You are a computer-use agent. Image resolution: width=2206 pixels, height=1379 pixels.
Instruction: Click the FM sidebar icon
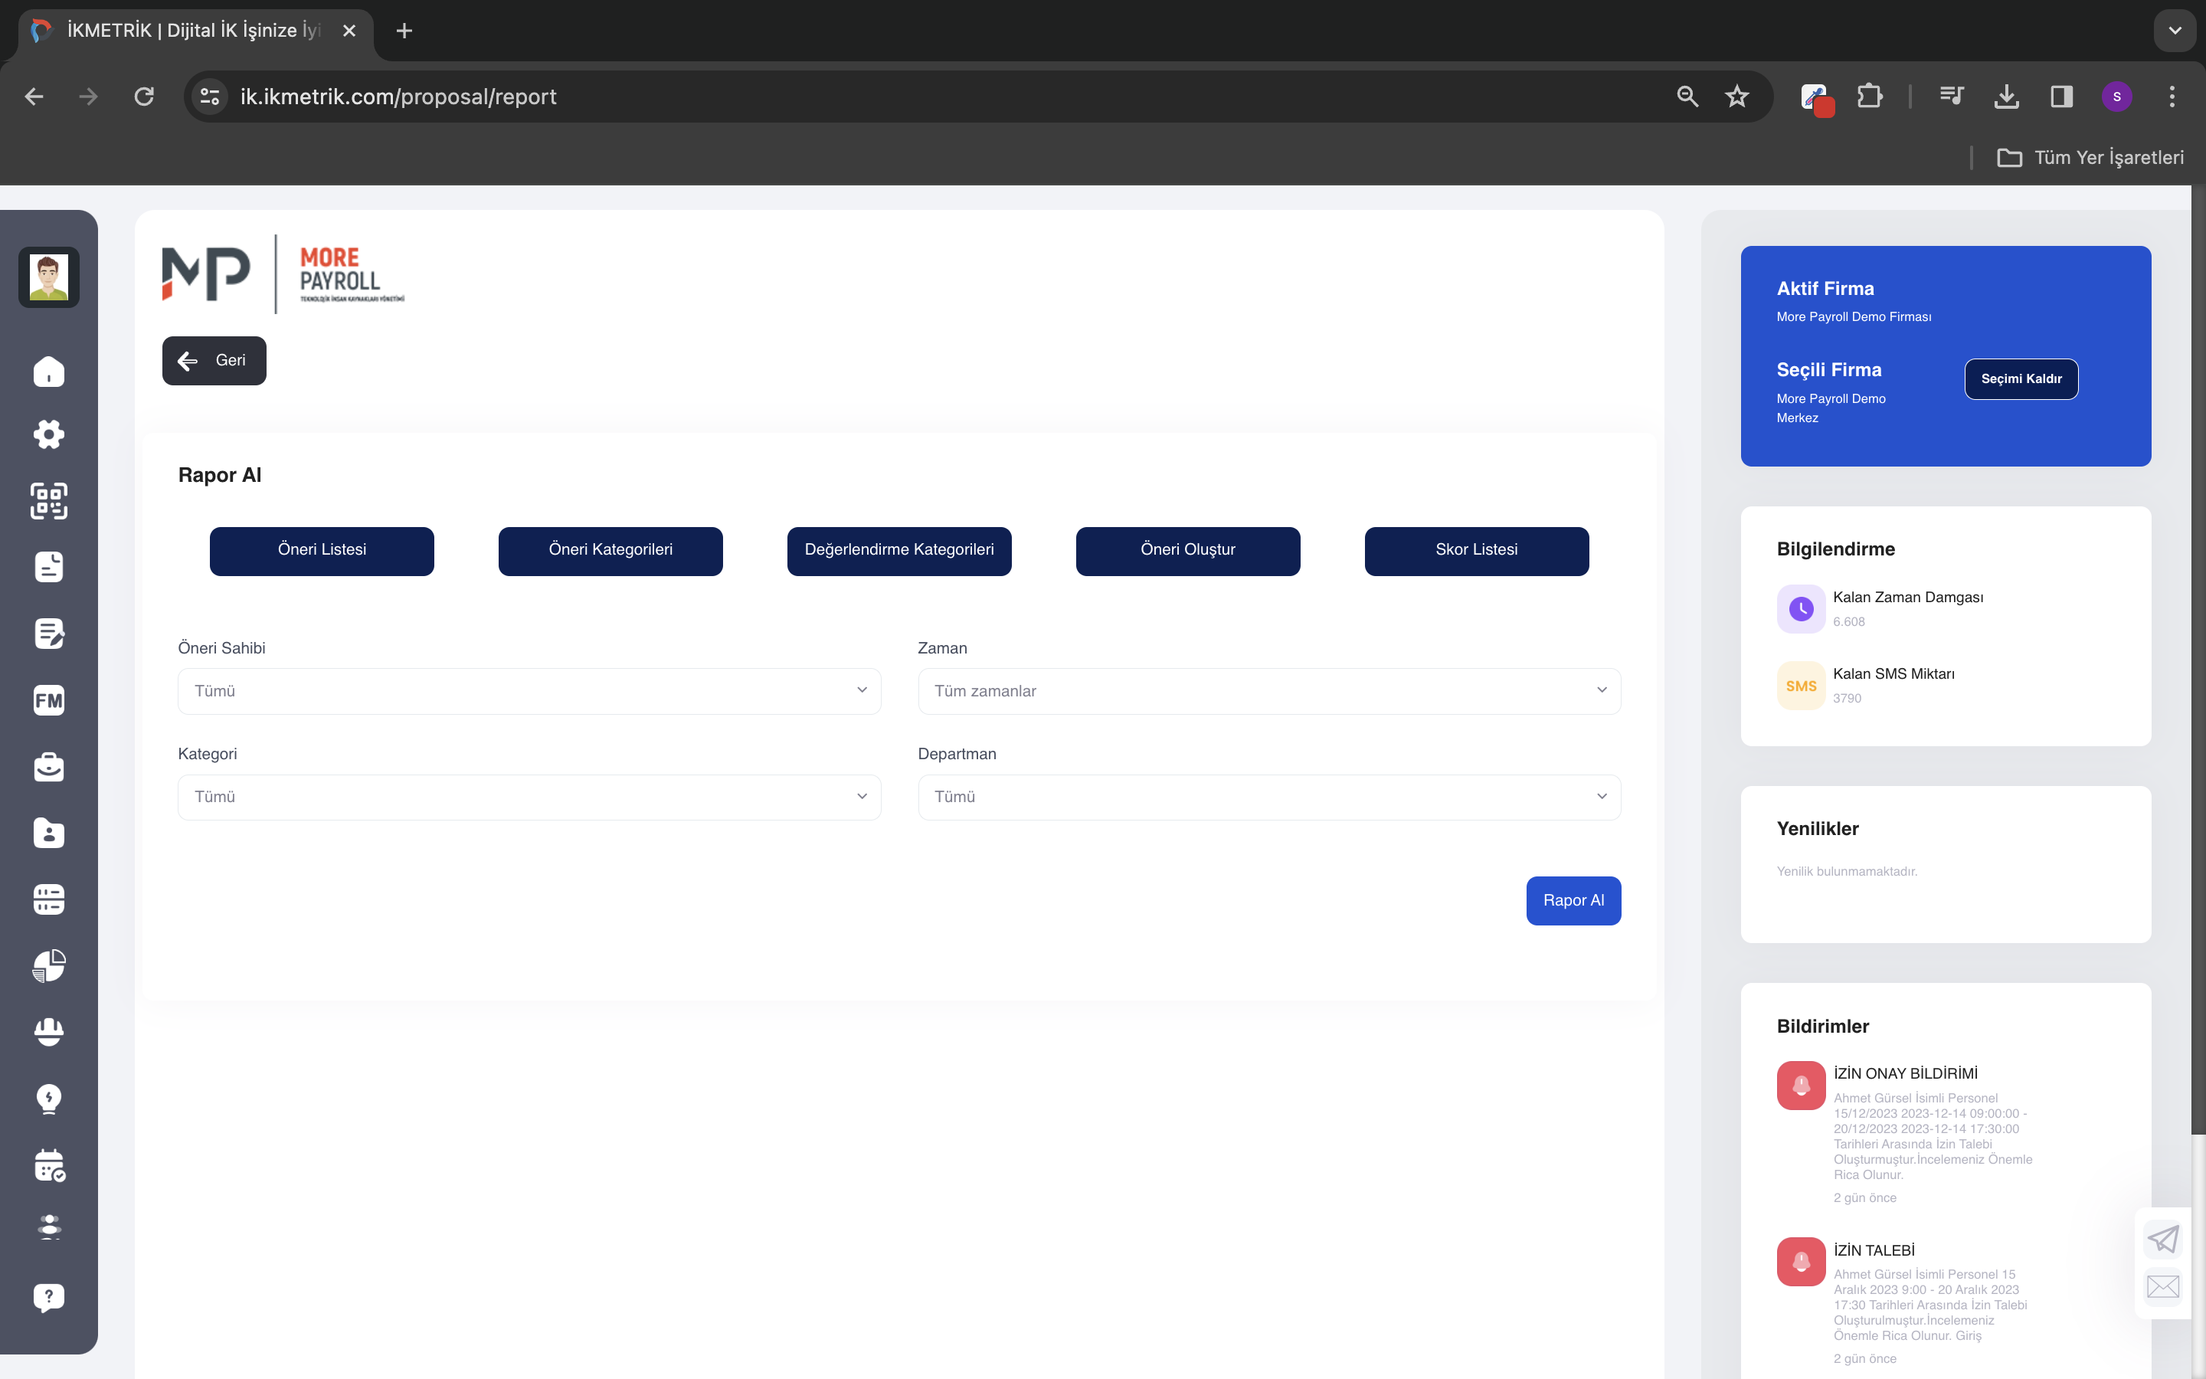coord(48,700)
